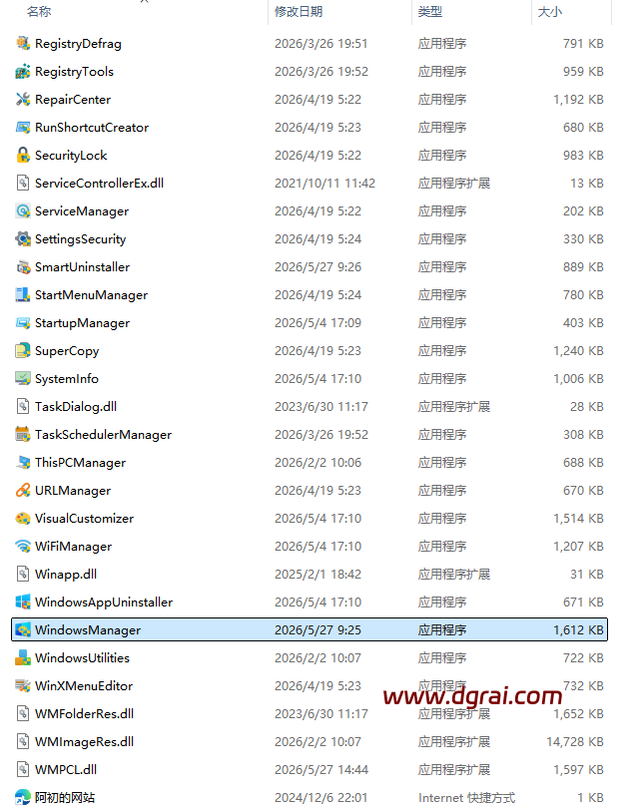
Task: Select the WinXMenuEditor icon
Action: pyautogui.click(x=23, y=685)
